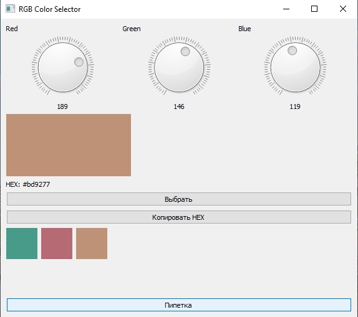Screen dimensions: 358x317
Task: Click the HEX #bd9277 value label
Action: (28, 184)
